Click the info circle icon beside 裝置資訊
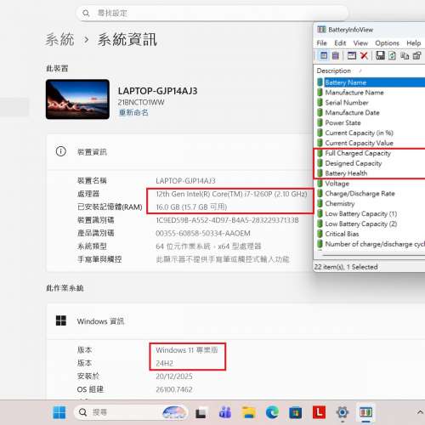 61,151
